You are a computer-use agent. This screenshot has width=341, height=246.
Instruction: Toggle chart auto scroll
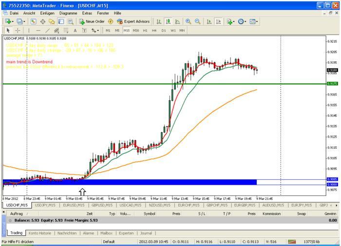point(209,21)
